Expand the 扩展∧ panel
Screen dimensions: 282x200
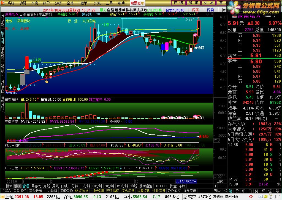[6, 191]
